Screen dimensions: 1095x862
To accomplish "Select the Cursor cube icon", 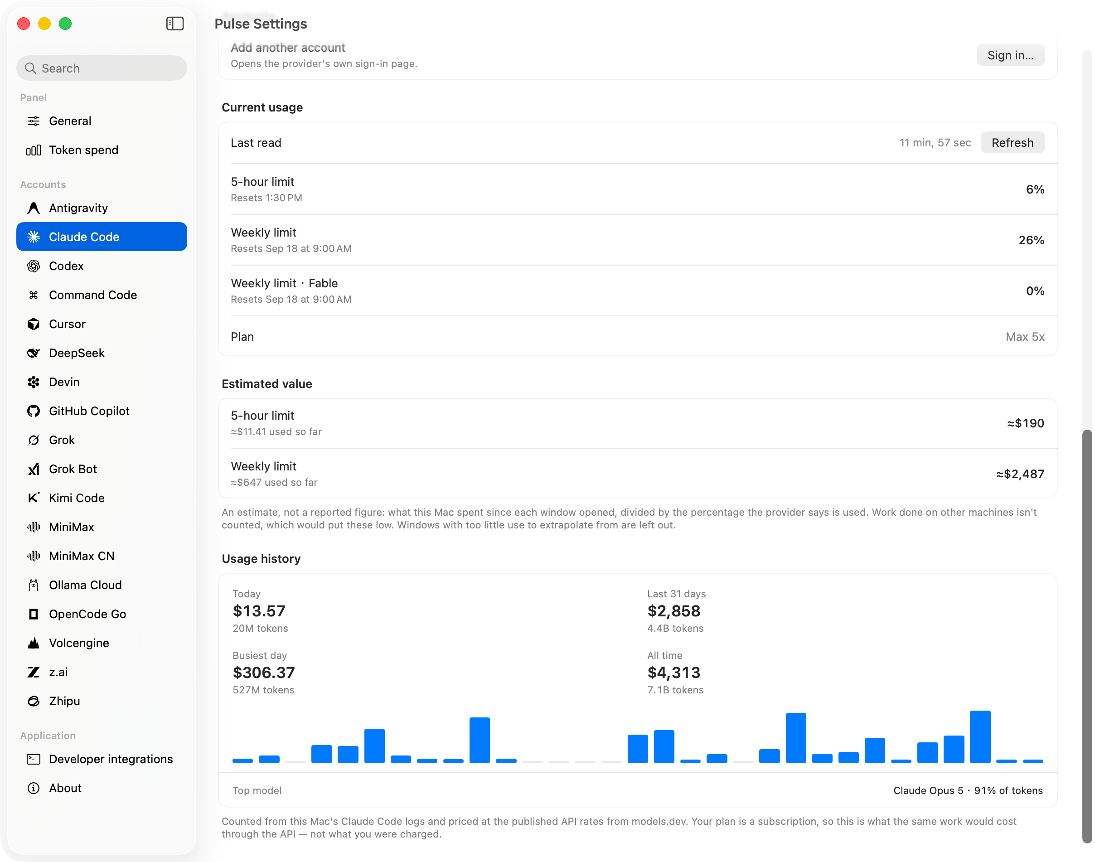I will pos(33,324).
